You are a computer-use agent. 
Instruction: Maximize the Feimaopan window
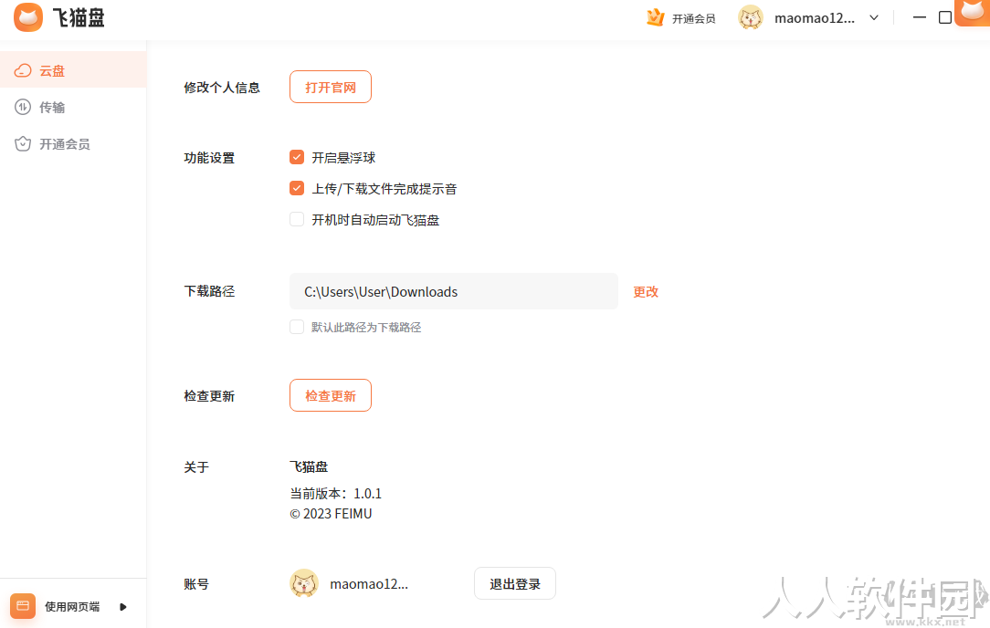[x=944, y=17]
